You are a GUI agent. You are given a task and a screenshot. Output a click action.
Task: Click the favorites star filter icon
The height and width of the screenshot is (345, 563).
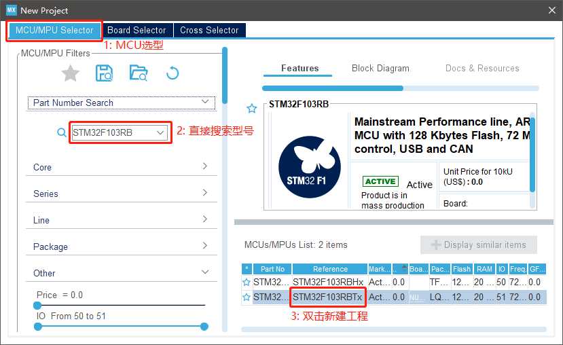(x=71, y=73)
